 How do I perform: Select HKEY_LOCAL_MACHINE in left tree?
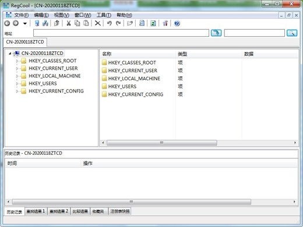(x=55, y=76)
